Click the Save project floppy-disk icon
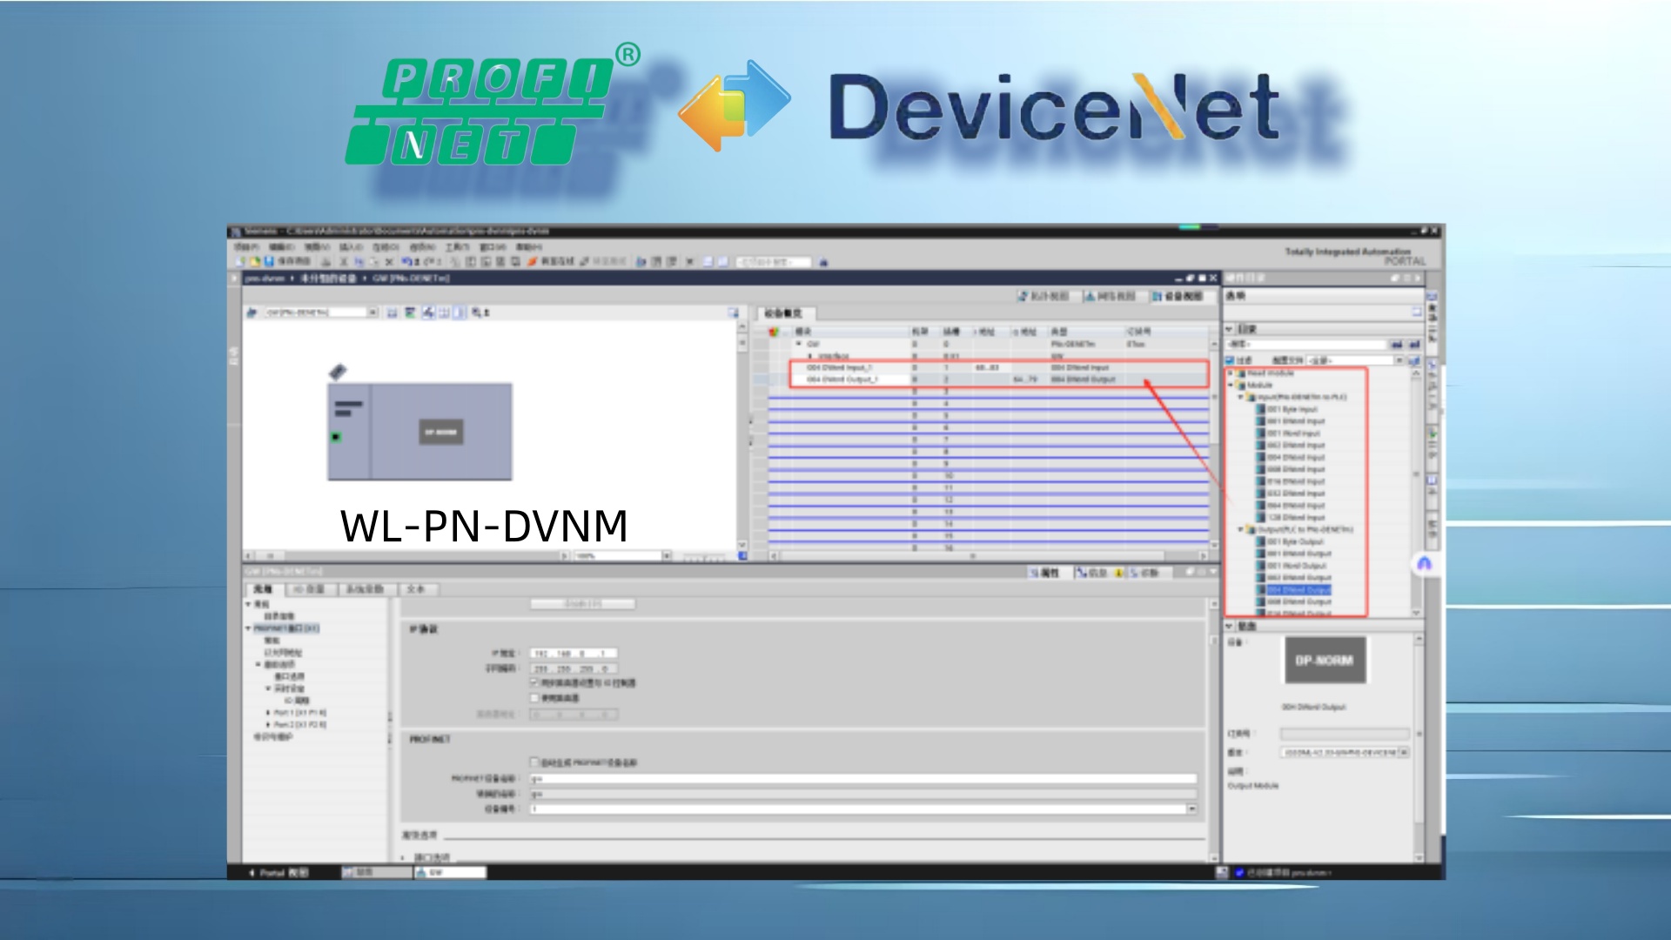The width and height of the screenshot is (1671, 940). click(x=270, y=261)
